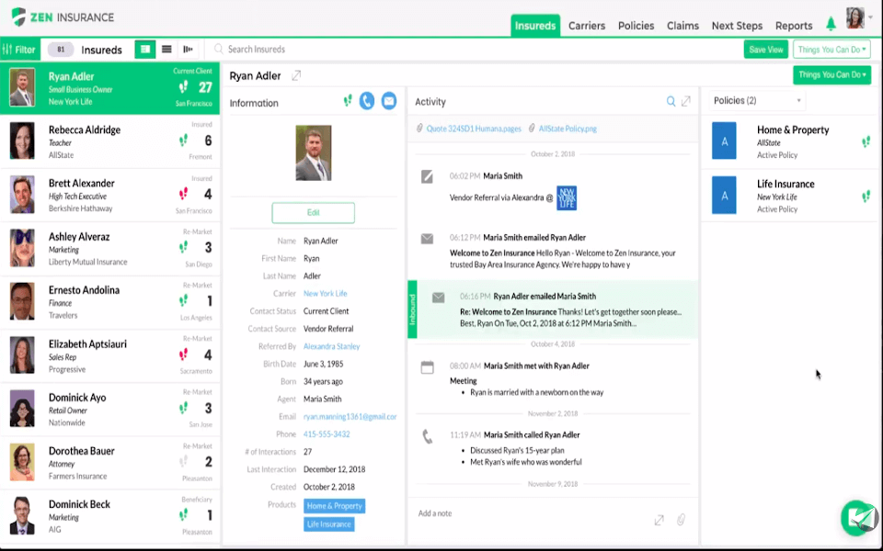Viewport: 883px width, 551px height.
Task: Open the user profile avatar menu
Action: pyautogui.click(x=854, y=18)
